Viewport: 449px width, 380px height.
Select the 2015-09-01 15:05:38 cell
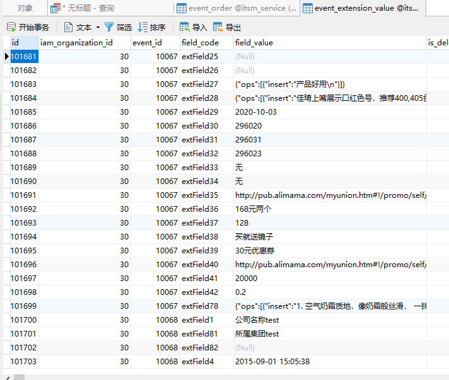(330, 362)
